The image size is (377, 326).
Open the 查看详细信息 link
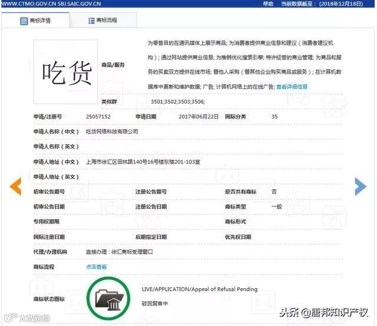click(x=292, y=87)
